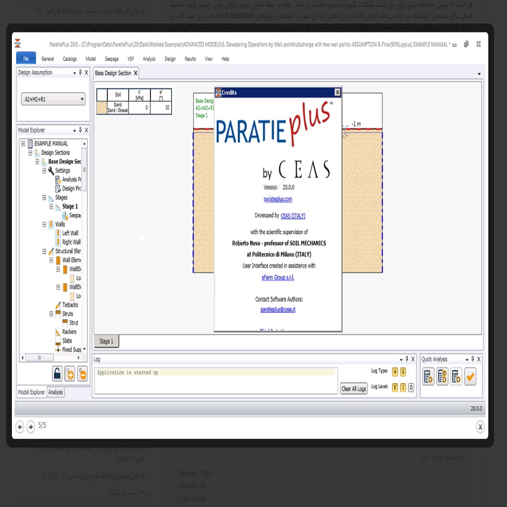Image resolution: width=507 pixels, height=507 pixels.
Task: Pin the Log panel
Action: [x=407, y=359]
